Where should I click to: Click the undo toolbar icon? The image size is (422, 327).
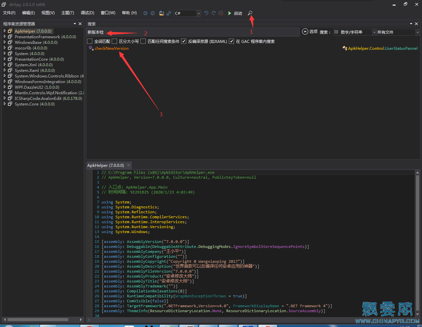pyautogui.click(x=206, y=13)
